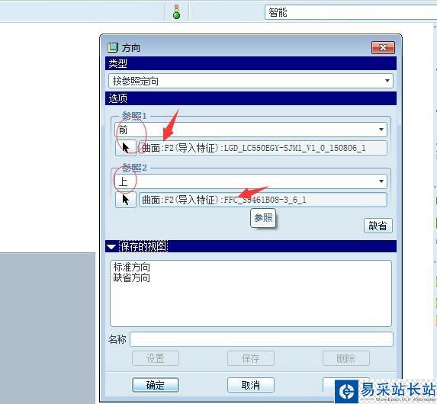Open the 参照2 上 orientation dropdown
The image size is (437, 404).
(251, 181)
